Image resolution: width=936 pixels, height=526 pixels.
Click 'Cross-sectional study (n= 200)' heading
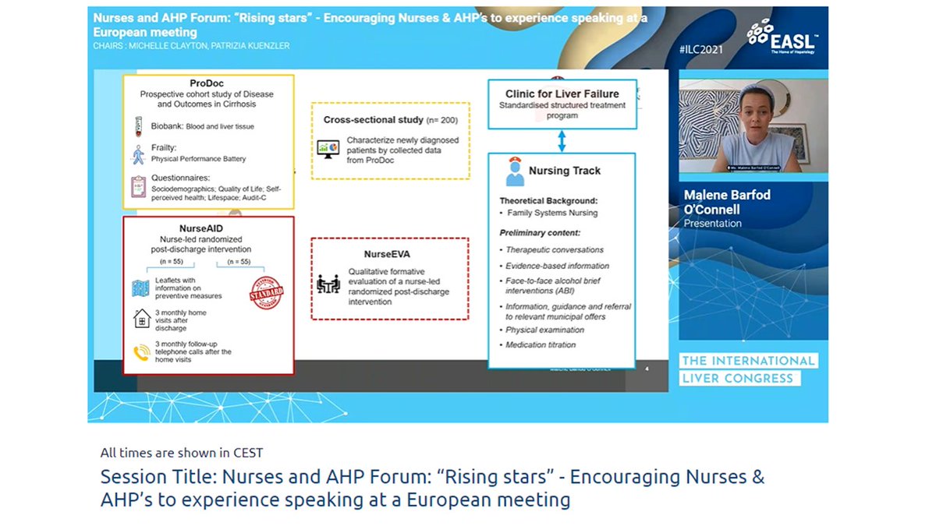(x=391, y=120)
